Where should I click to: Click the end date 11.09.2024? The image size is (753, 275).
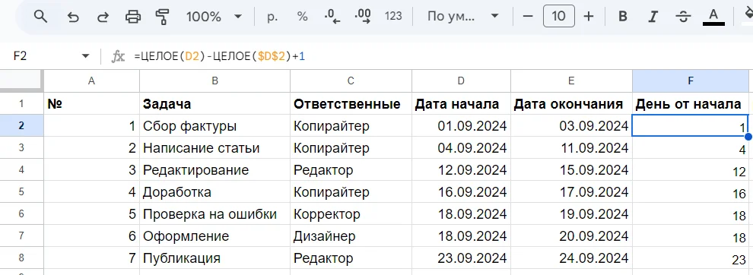(x=571, y=148)
